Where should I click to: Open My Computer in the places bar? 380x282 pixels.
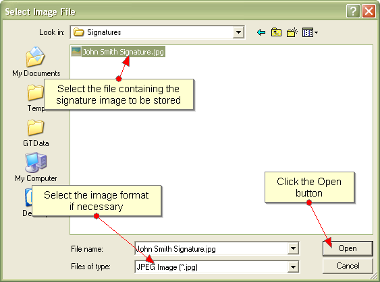[36, 167]
